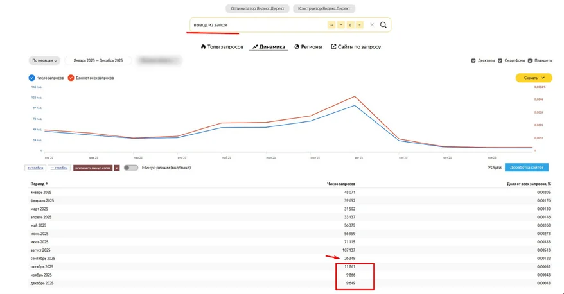The image size is (564, 294).
Task: Open the 'Январь 2025 — Декабрь 2025' date range picker
Action: tap(98, 60)
